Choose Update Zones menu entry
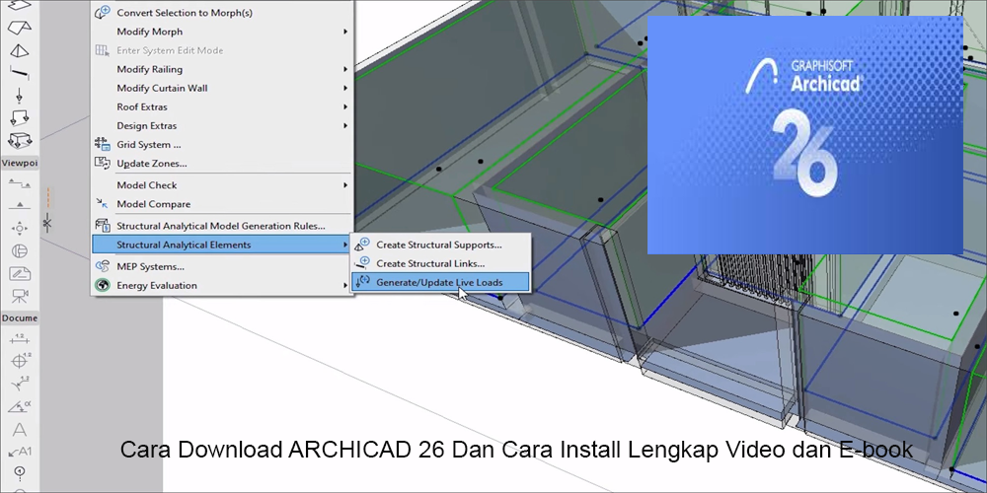The height and width of the screenshot is (493, 987). coord(223,164)
